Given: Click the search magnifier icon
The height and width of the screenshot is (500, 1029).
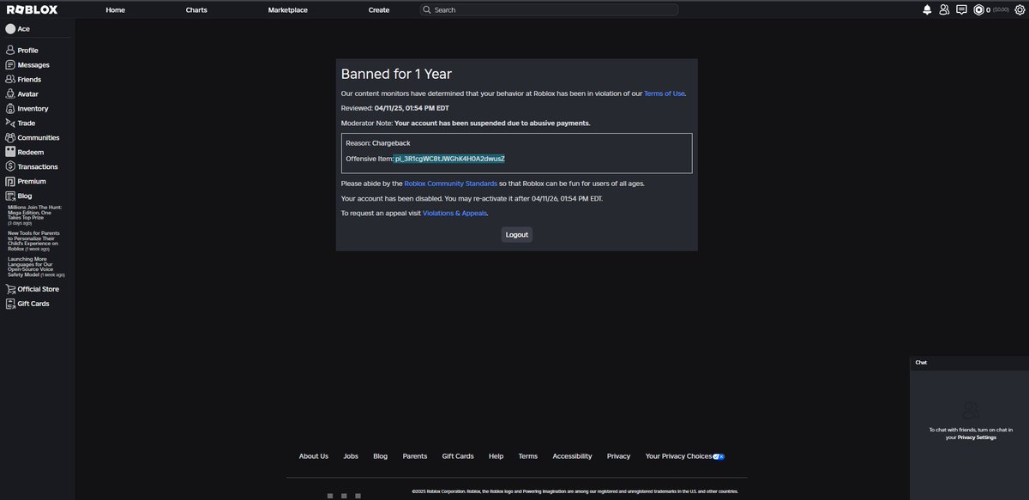Looking at the screenshot, I should pyautogui.click(x=427, y=9).
